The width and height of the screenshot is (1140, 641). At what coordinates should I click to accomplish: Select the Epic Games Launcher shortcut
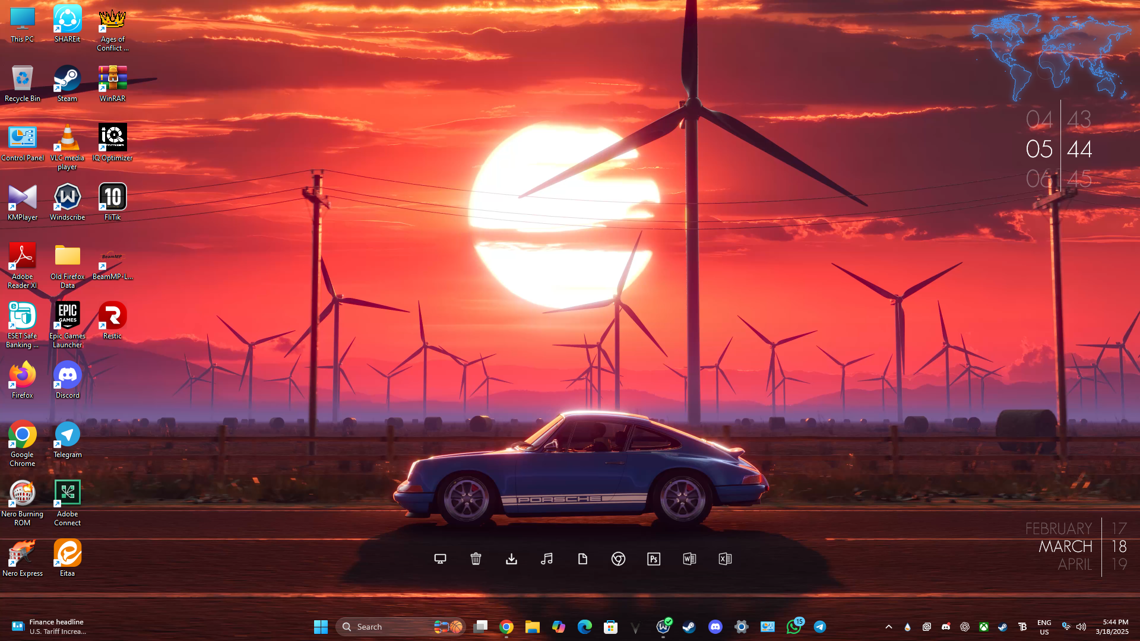click(x=68, y=326)
